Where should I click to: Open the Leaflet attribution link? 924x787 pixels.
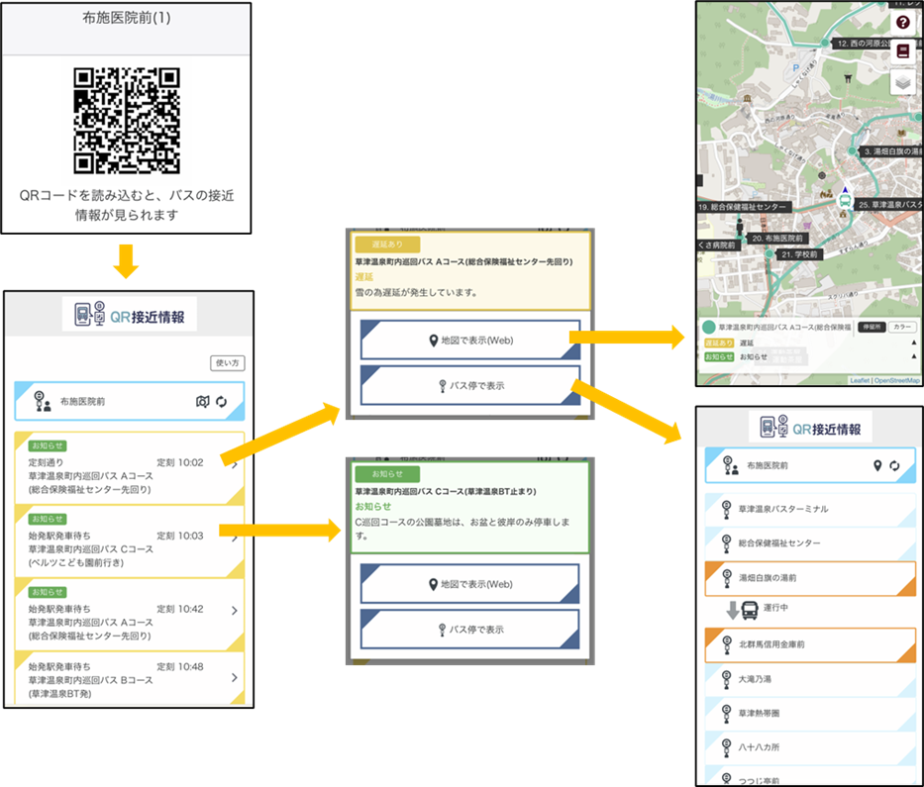(x=860, y=380)
